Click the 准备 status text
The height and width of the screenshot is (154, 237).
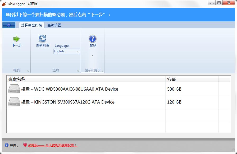(14, 145)
